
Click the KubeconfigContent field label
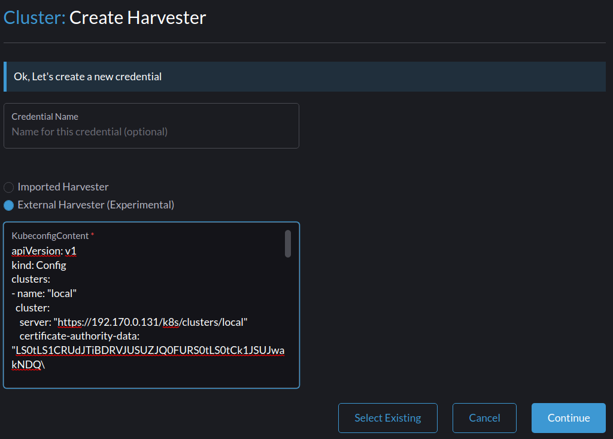point(49,235)
